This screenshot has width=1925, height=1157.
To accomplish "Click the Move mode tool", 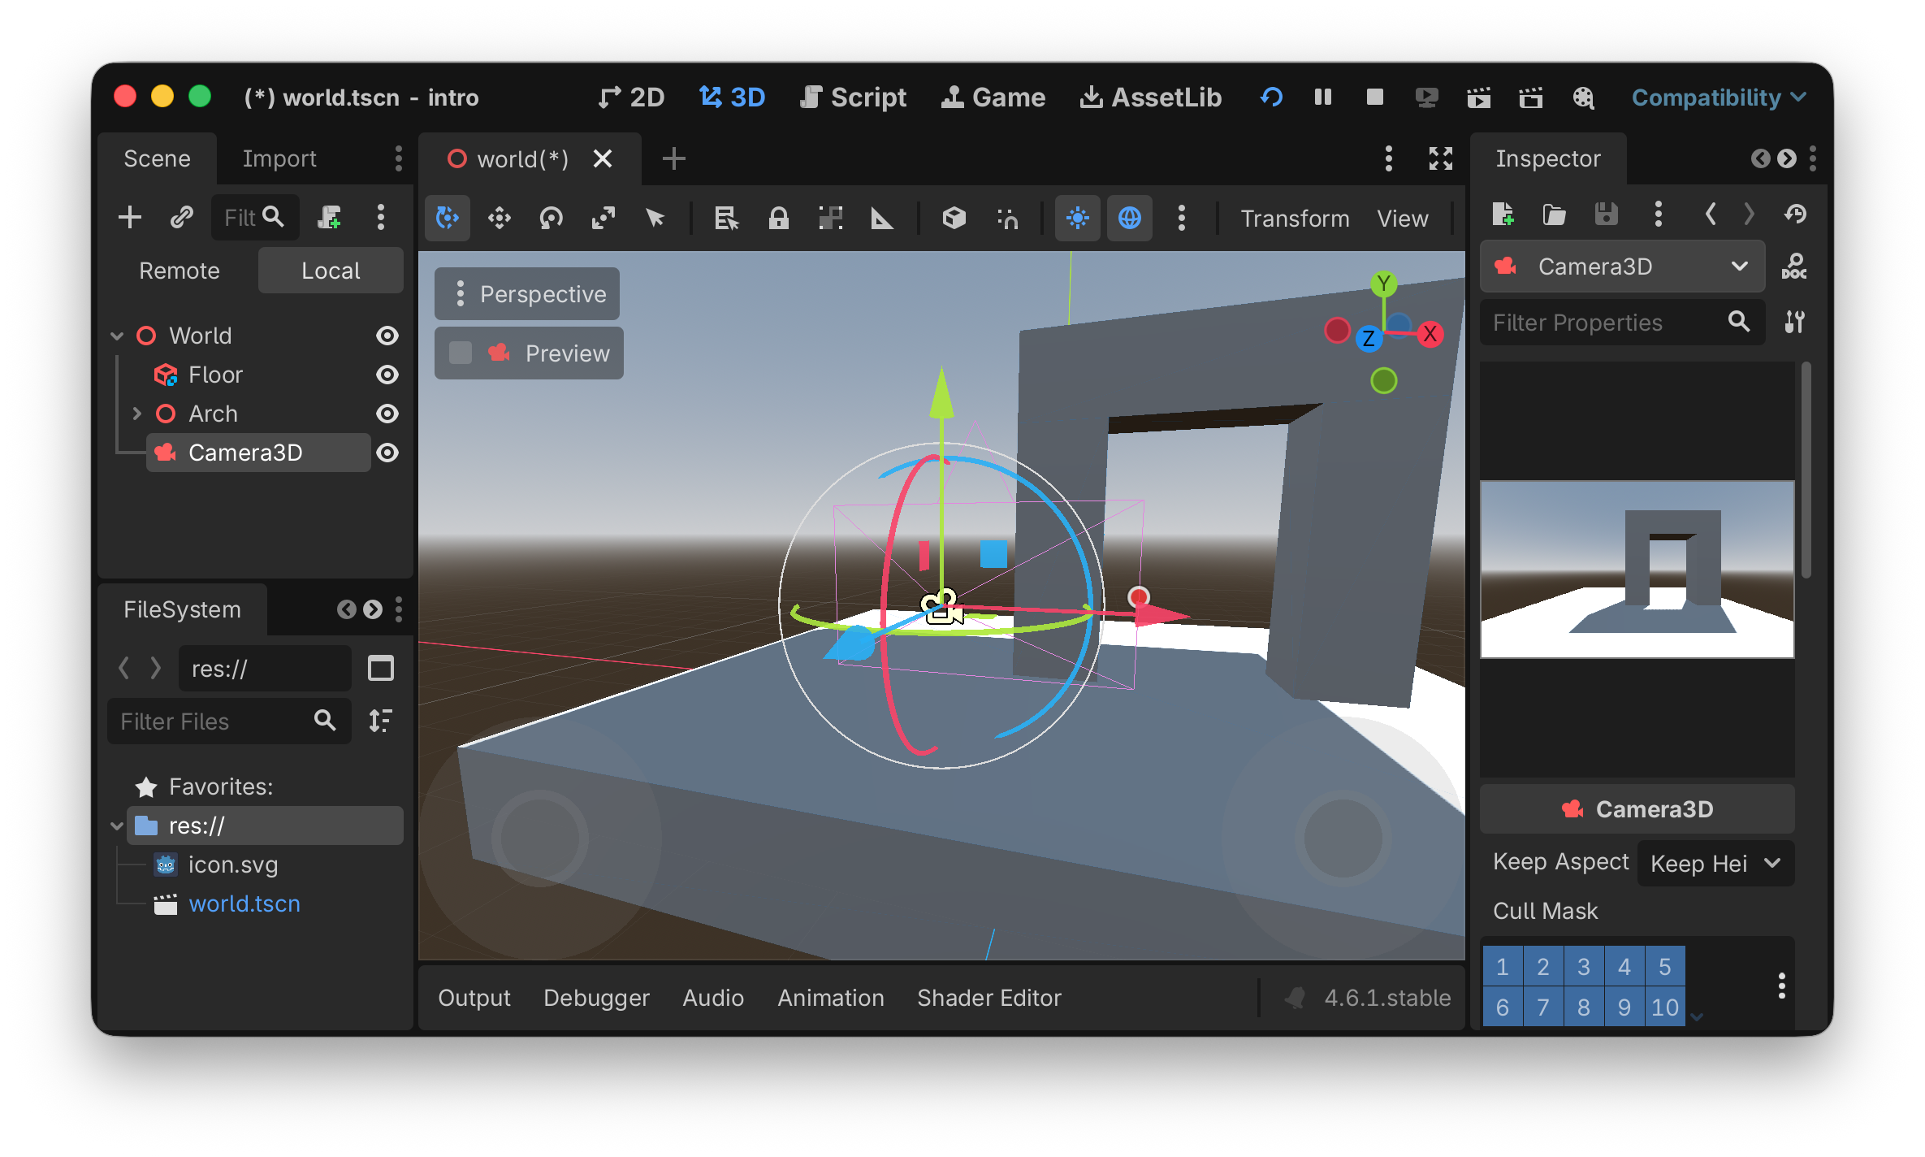I will [x=499, y=218].
